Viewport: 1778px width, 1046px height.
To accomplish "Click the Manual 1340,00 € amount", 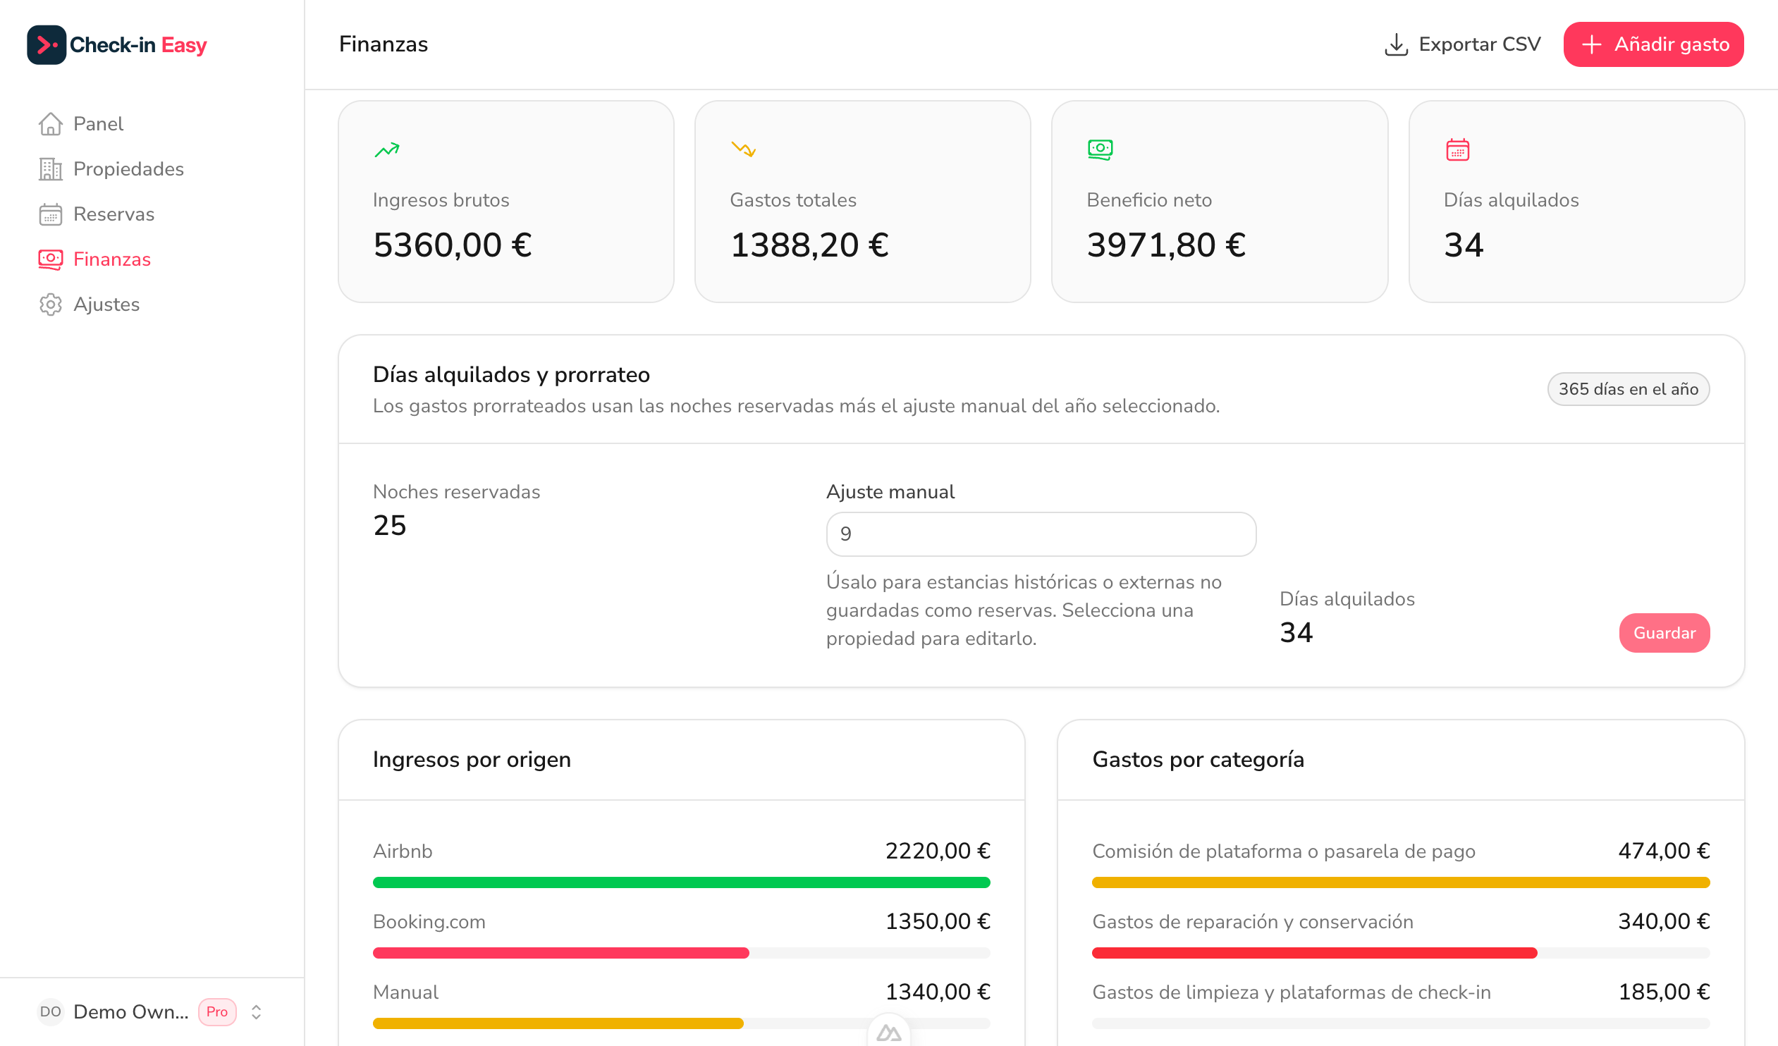I will tap(938, 992).
